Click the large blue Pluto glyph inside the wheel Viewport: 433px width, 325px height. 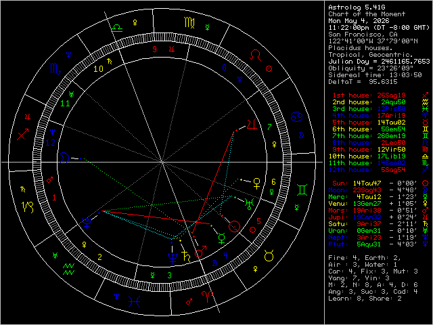[87, 223]
